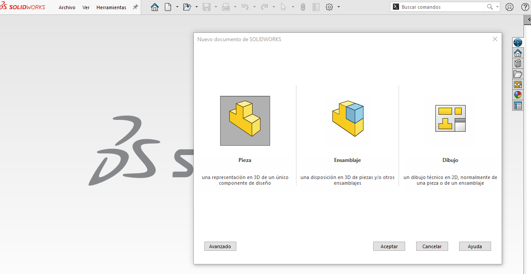
Task: Click the Redo arrow icon
Action: [264, 7]
